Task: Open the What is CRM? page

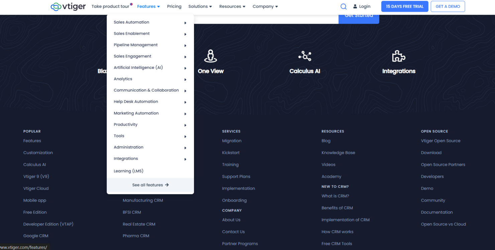Action: (335, 196)
